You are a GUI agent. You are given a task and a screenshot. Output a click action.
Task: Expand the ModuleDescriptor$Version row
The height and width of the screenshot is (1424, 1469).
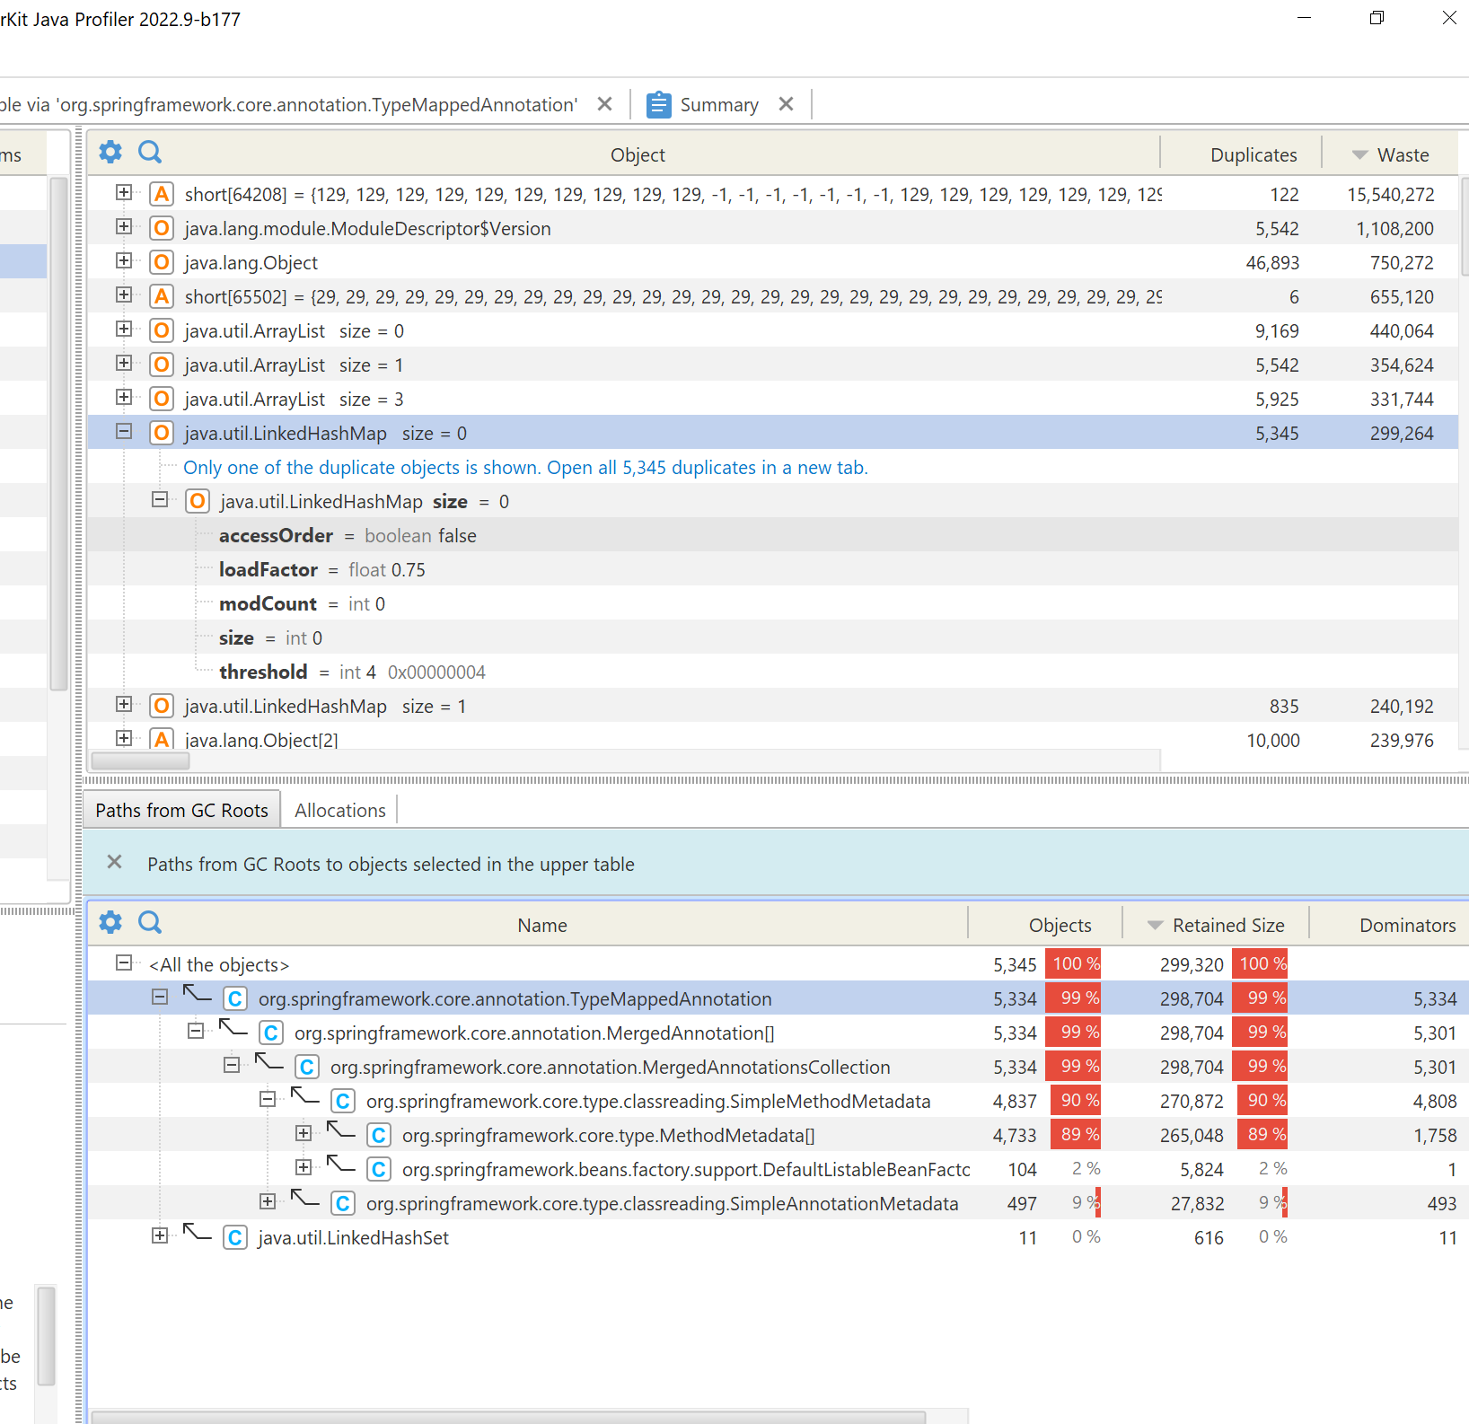(124, 226)
